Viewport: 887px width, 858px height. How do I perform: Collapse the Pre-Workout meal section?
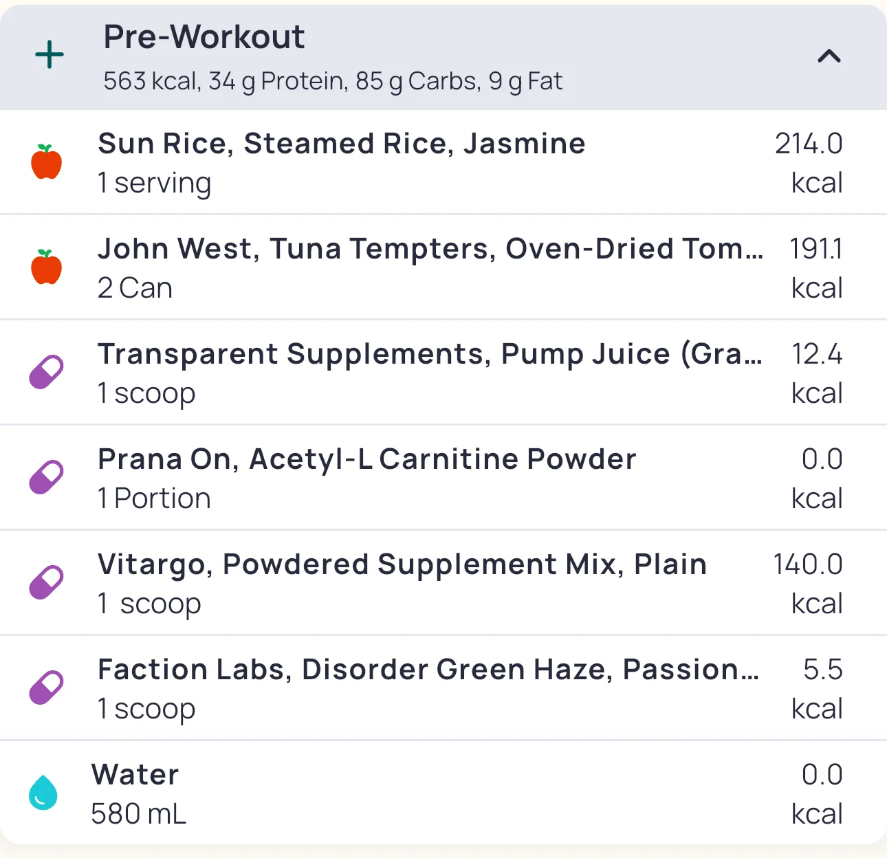829,56
